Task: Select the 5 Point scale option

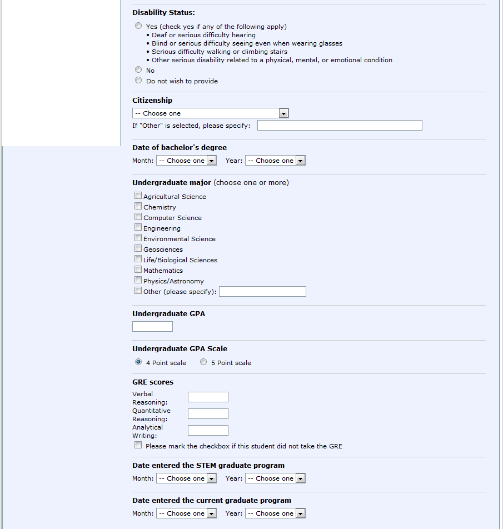Action: [203, 362]
